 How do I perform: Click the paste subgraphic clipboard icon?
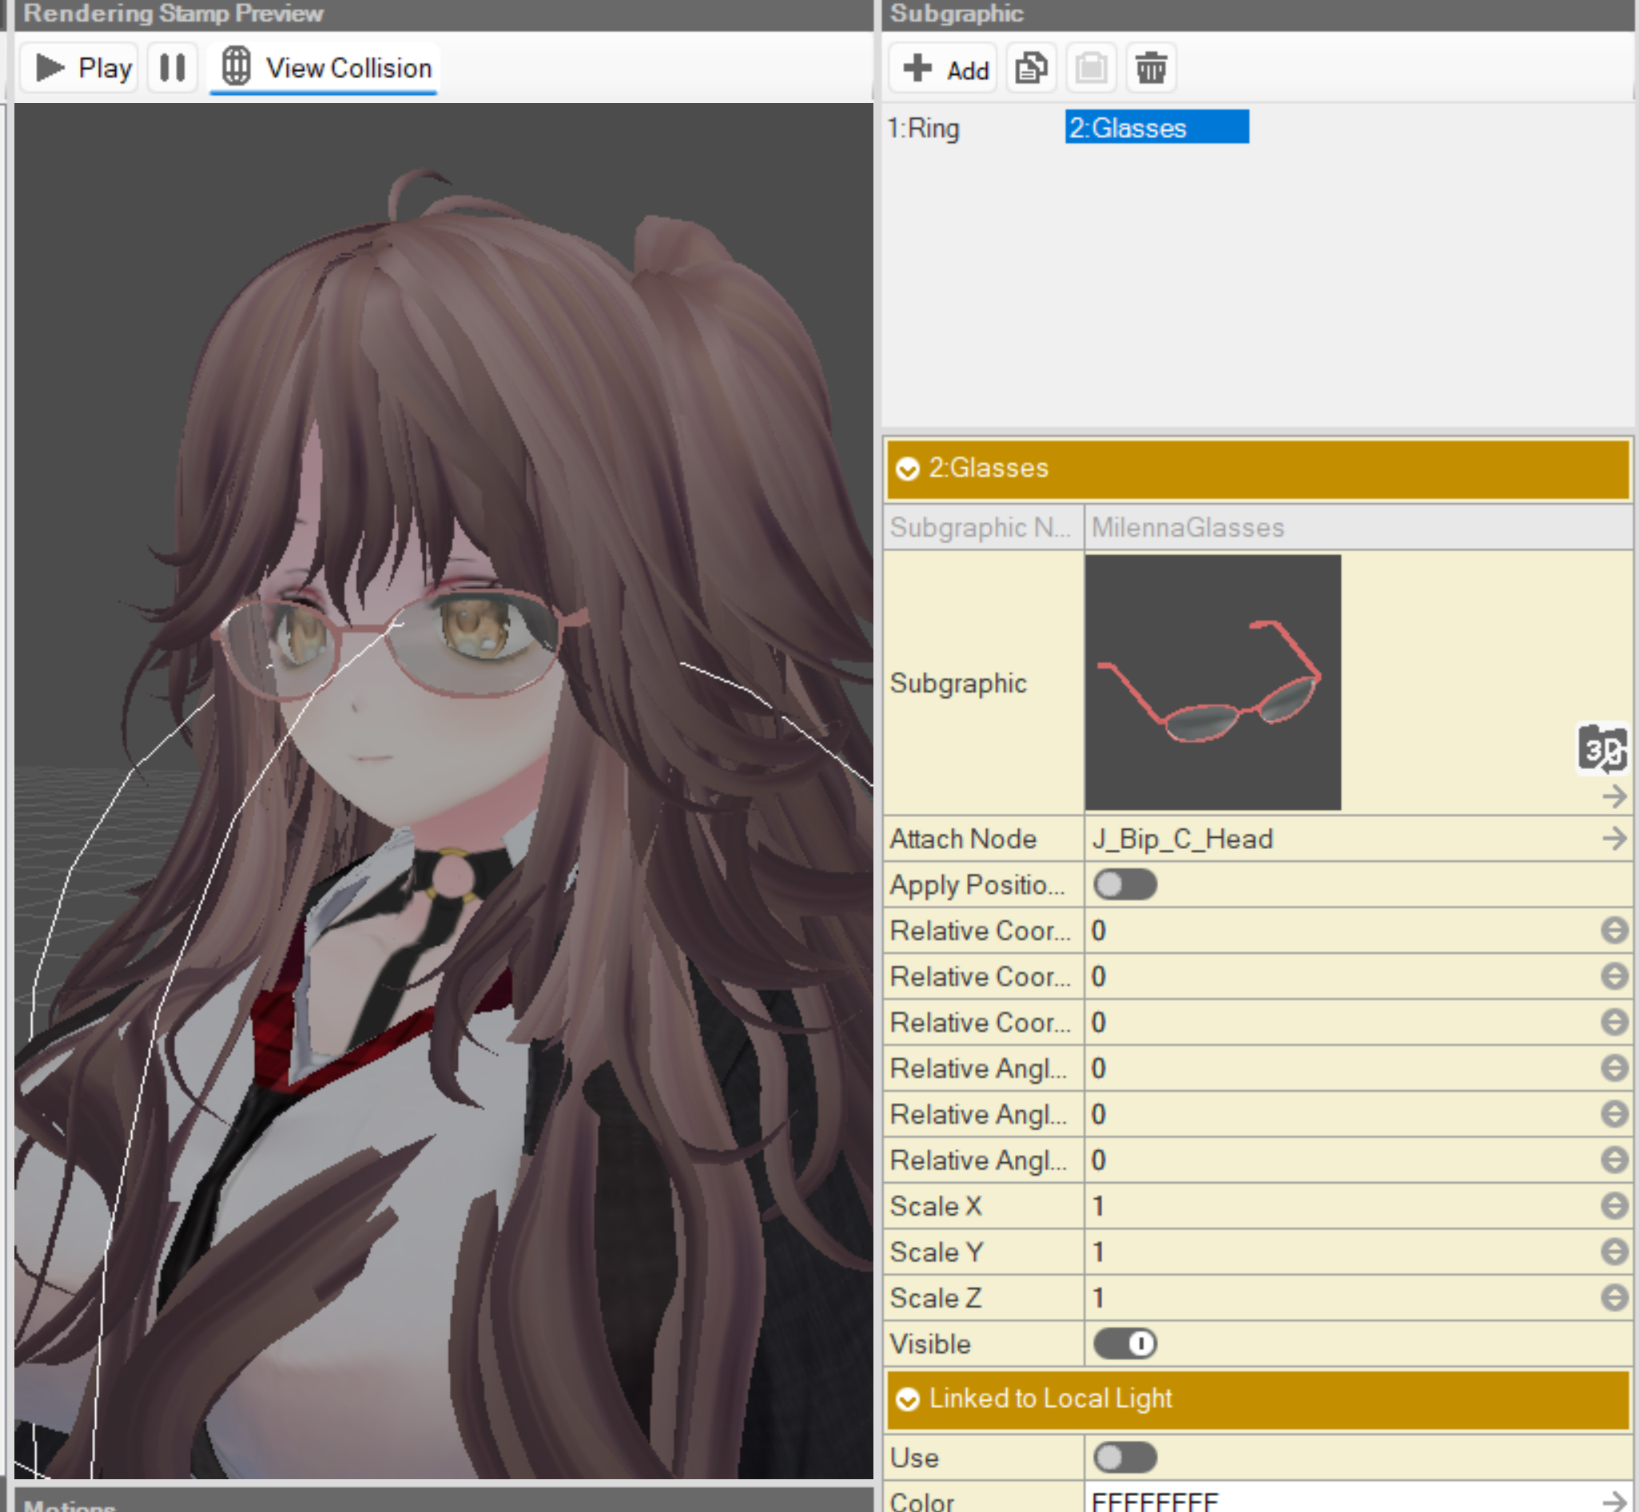1091,68
